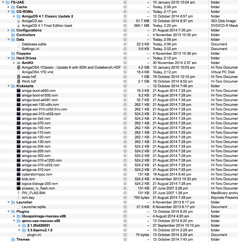
Task: Collapse the Data folder triangle
Action: 9,39
